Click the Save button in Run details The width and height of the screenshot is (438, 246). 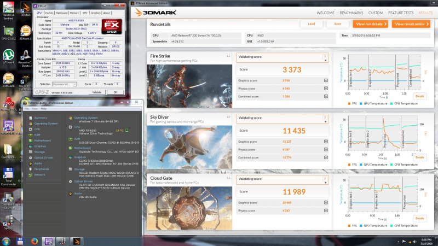pyautogui.click(x=338, y=24)
